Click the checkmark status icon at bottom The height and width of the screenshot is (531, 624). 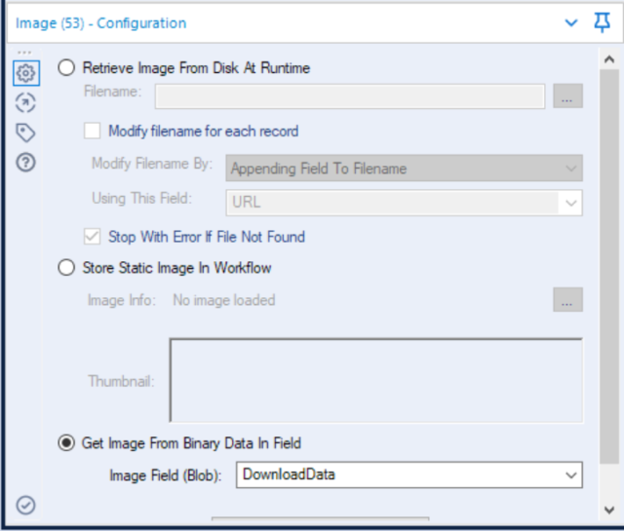(26, 505)
